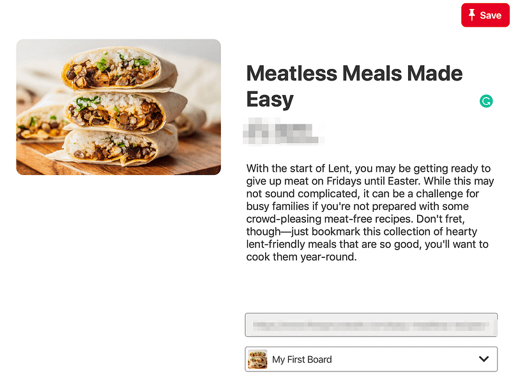Click the pushpin icon inside Save
The height and width of the screenshot is (376, 511).
471,15
